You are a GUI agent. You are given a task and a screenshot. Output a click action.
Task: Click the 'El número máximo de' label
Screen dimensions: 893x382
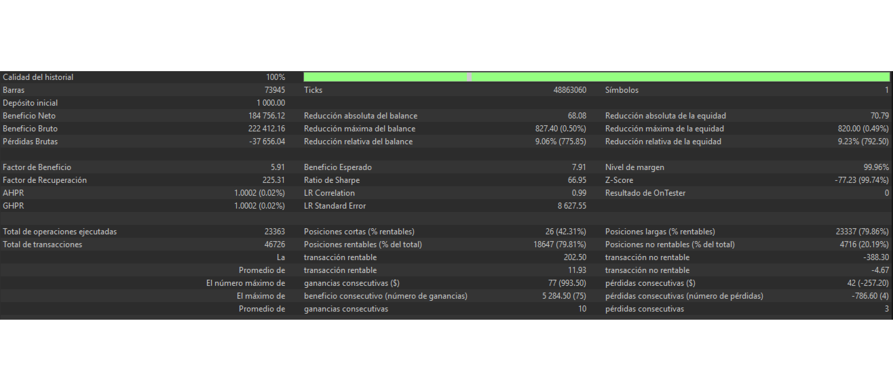(x=246, y=283)
